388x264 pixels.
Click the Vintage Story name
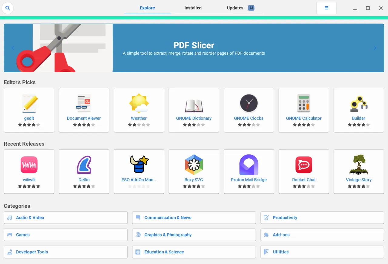pos(359,180)
